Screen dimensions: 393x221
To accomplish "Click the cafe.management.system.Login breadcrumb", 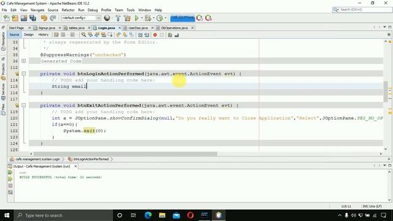I will [37, 159].
